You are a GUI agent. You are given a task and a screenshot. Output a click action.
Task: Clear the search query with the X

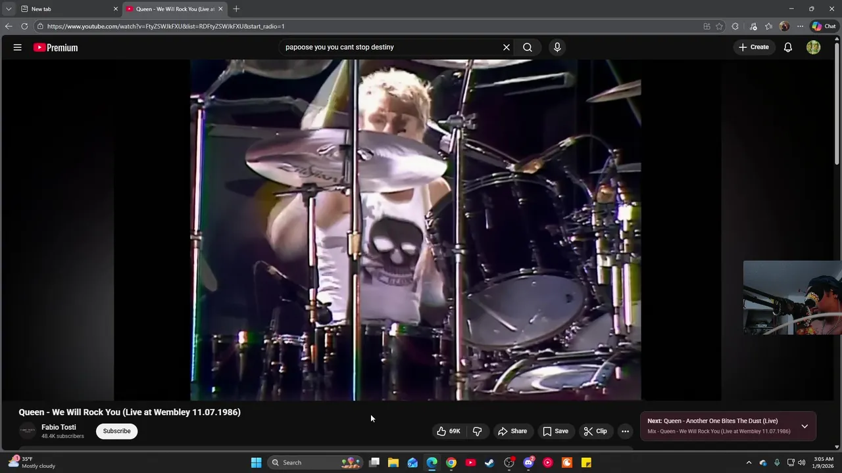[x=507, y=47]
